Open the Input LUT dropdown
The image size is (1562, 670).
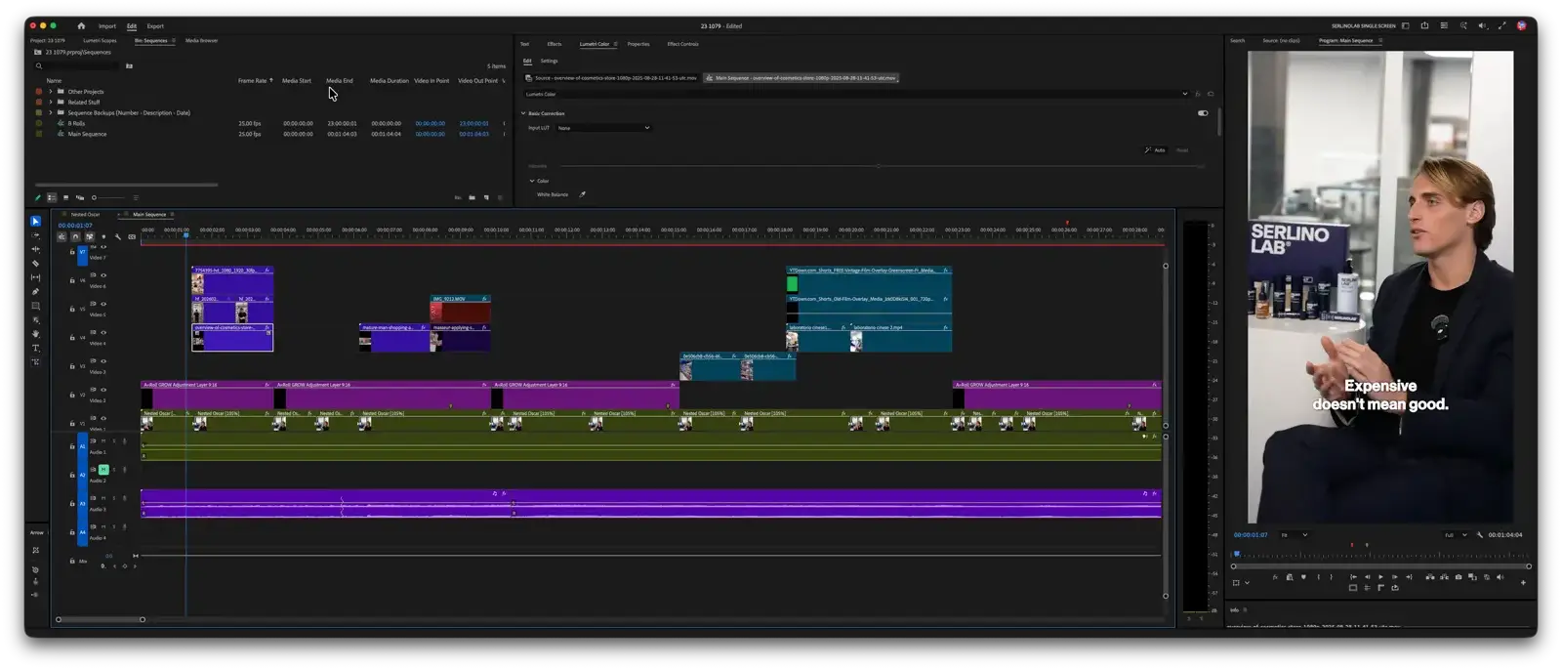[x=602, y=128]
